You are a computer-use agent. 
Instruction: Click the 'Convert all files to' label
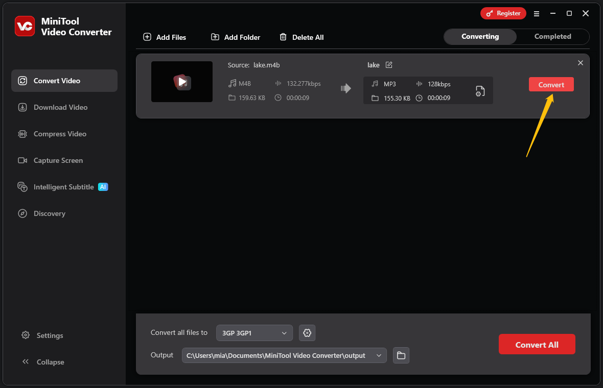point(179,333)
